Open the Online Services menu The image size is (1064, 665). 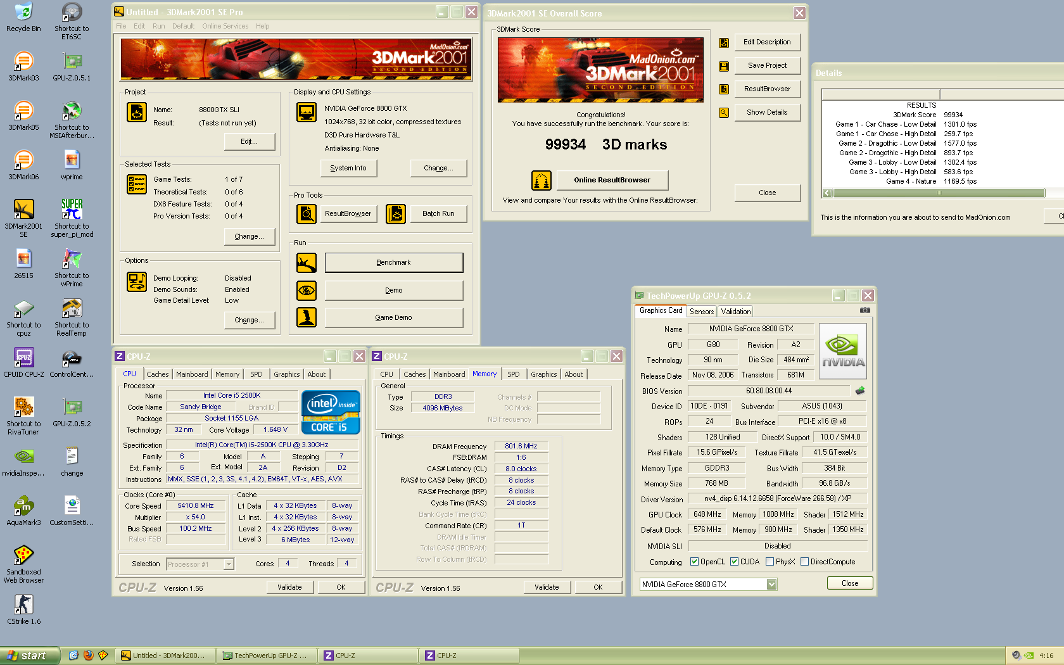tap(225, 26)
